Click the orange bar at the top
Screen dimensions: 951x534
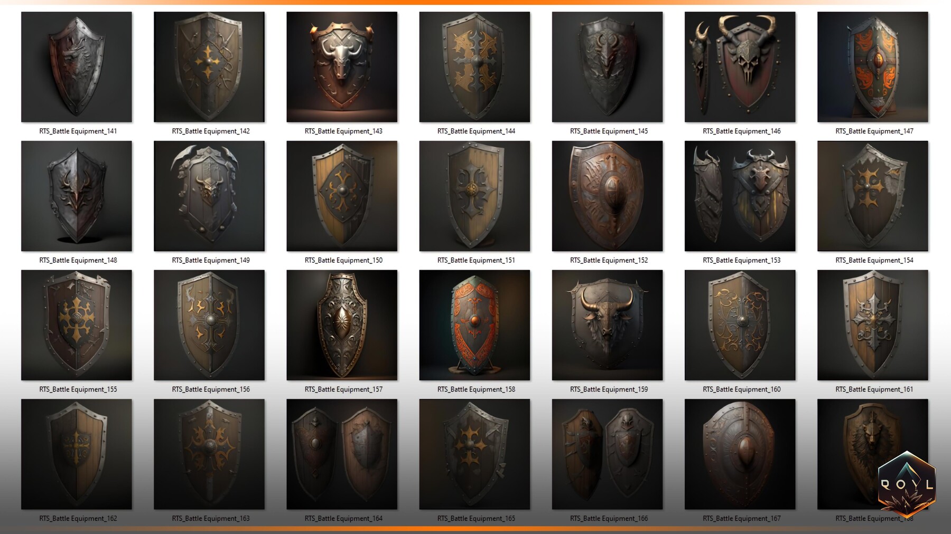click(x=475, y=2)
